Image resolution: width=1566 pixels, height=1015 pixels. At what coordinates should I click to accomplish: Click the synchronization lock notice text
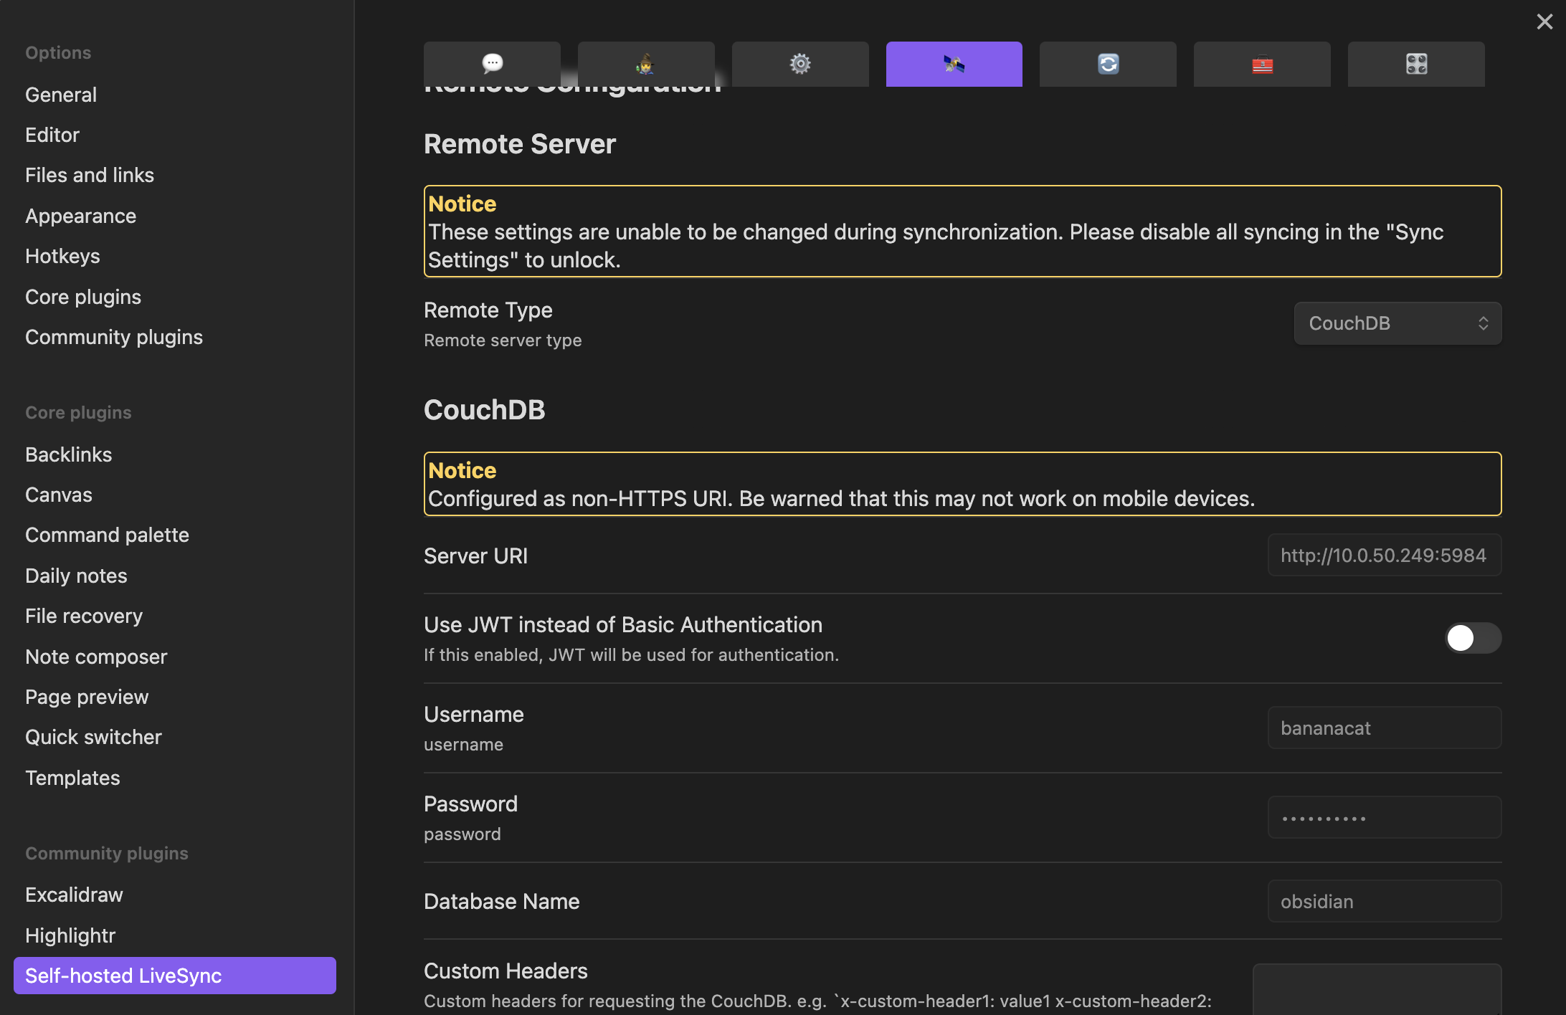[x=936, y=246]
